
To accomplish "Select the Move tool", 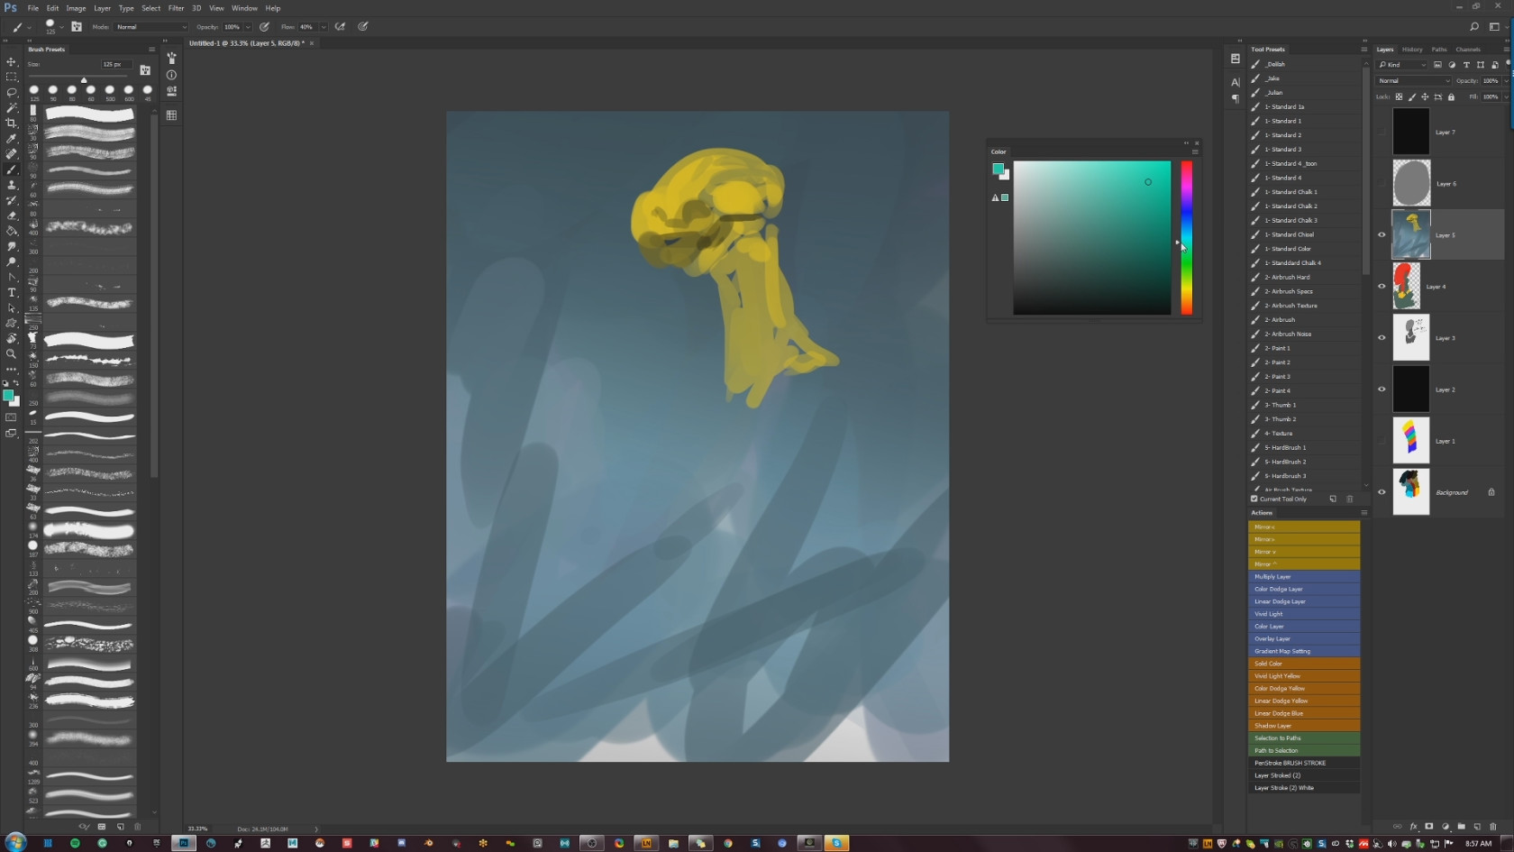I will coord(12,61).
